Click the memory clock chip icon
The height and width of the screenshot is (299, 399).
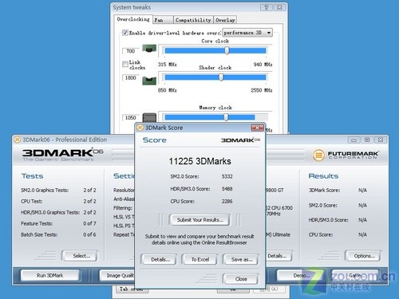pyautogui.click(x=149, y=118)
